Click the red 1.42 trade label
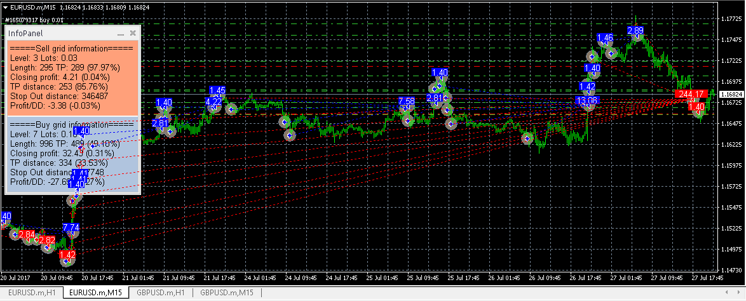The width and height of the screenshot is (746, 301). tap(67, 255)
